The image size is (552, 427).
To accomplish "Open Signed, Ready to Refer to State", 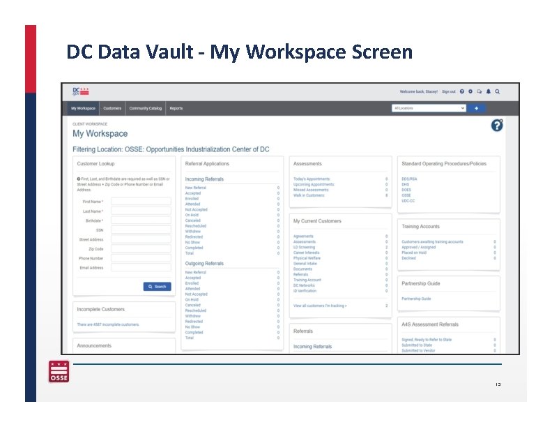I will click(x=427, y=340).
